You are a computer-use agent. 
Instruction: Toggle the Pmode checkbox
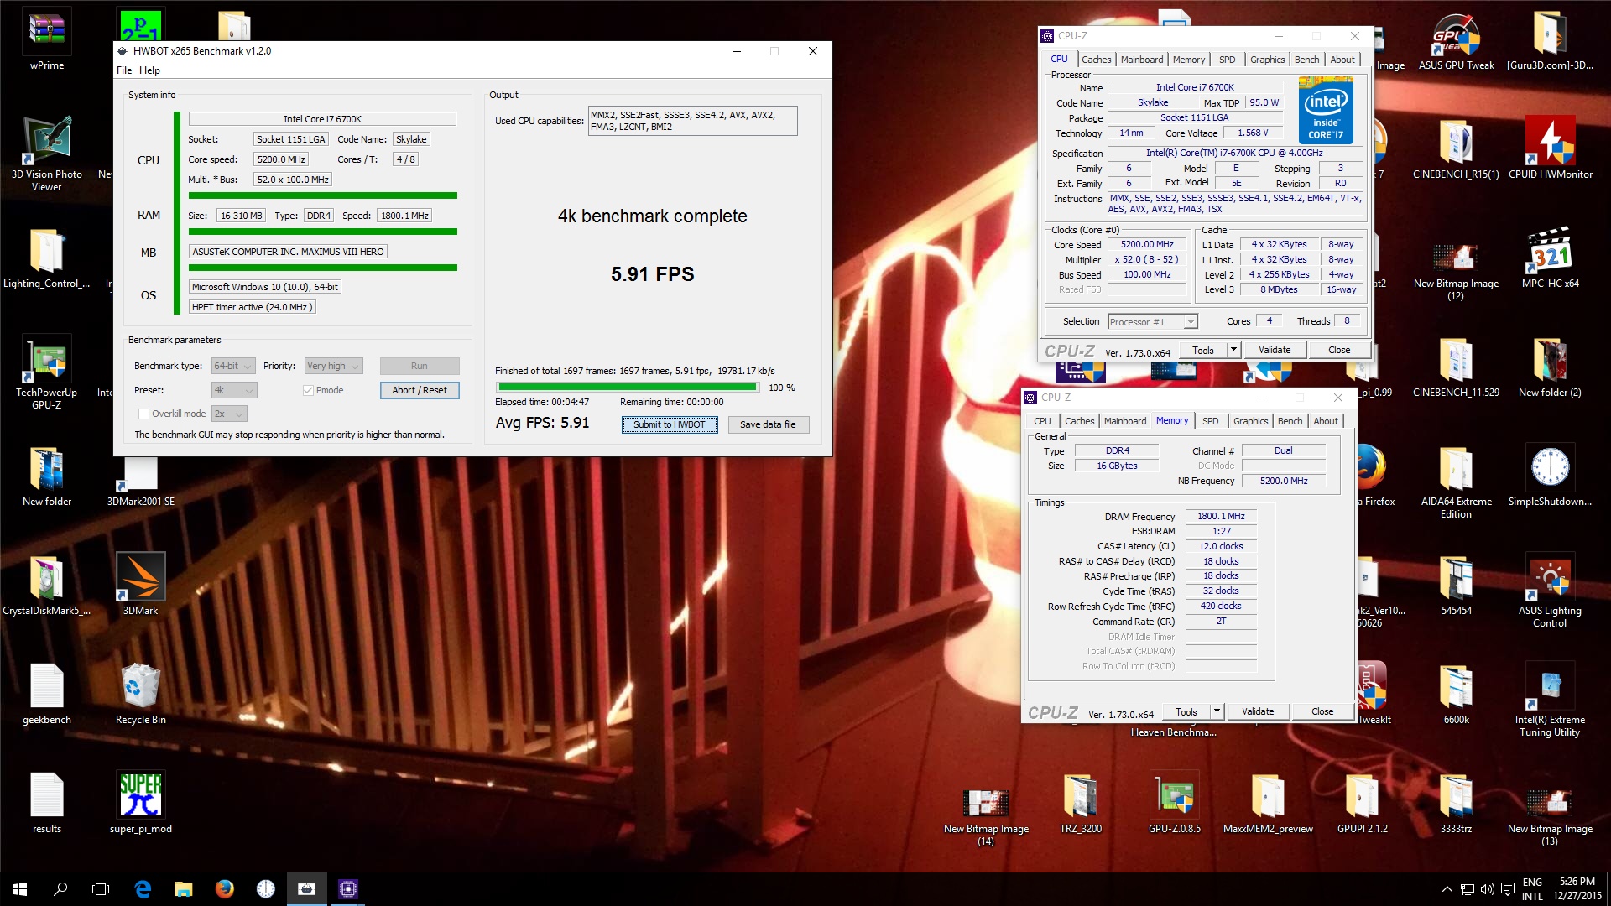[x=308, y=390]
